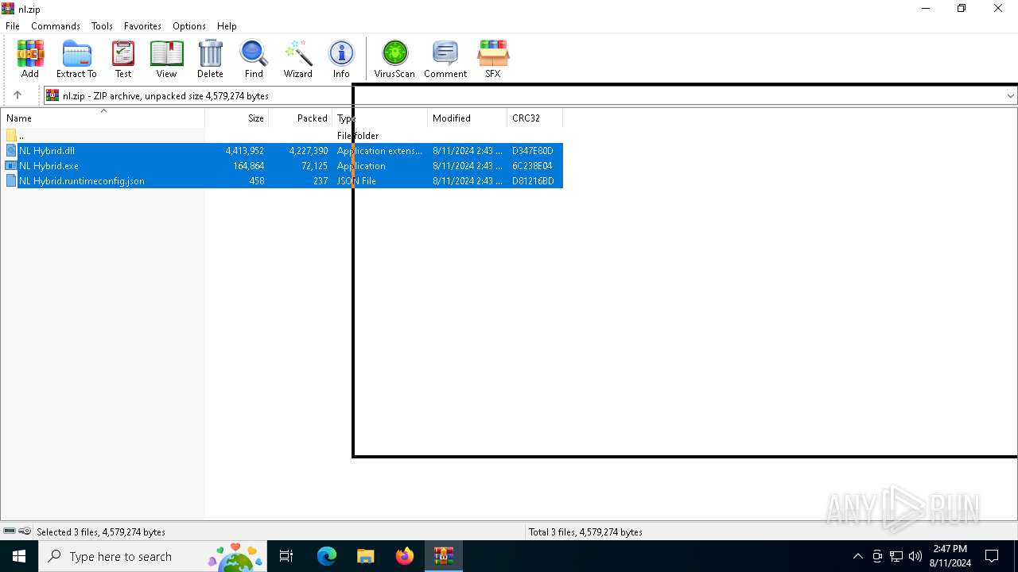Open the Commands menu
Screen dimensions: 1018x572
(x=56, y=26)
